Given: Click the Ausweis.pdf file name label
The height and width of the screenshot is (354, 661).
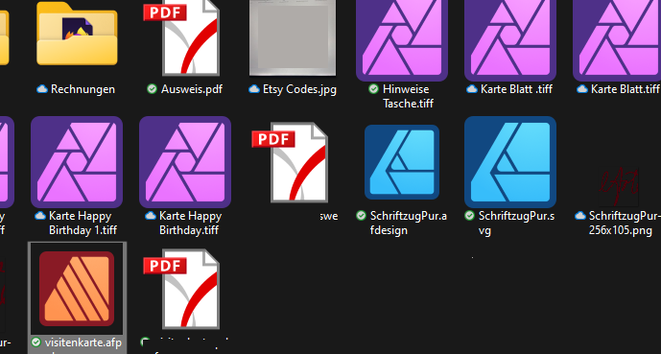Looking at the screenshot, I should (x=192, y=89).
